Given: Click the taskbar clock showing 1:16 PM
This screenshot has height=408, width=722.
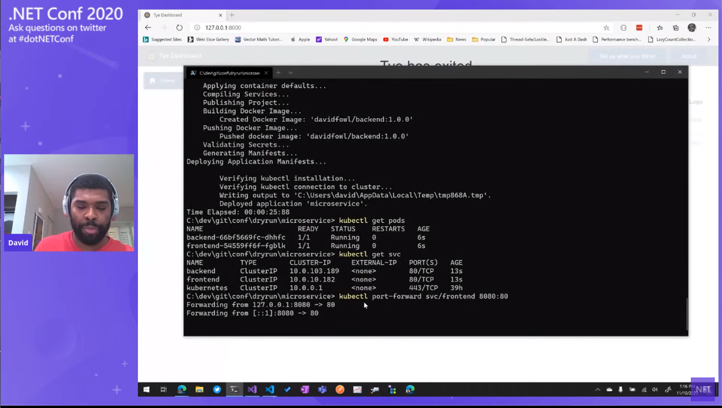Looking at the screenshot, I should coord(686,389).
